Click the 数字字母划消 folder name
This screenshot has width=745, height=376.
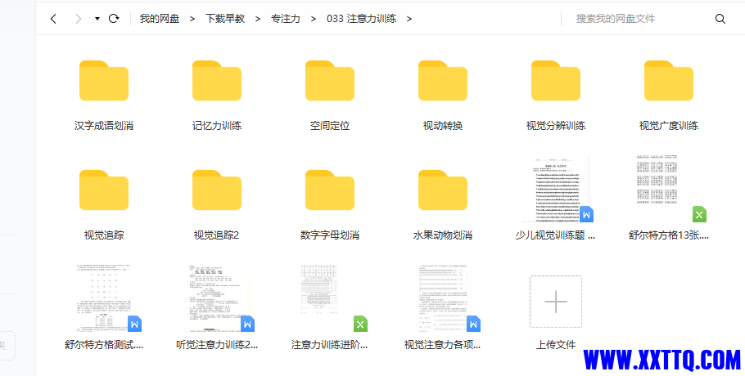click(330, 235)
